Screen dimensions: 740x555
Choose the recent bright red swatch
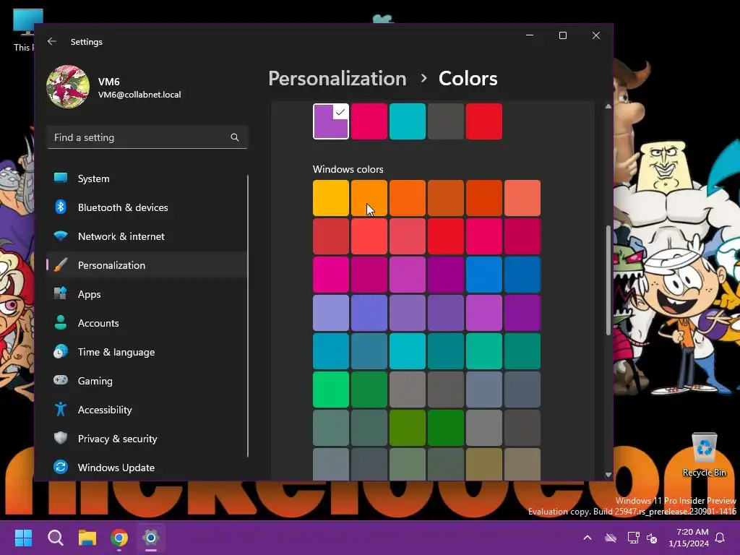pos(483,121)
